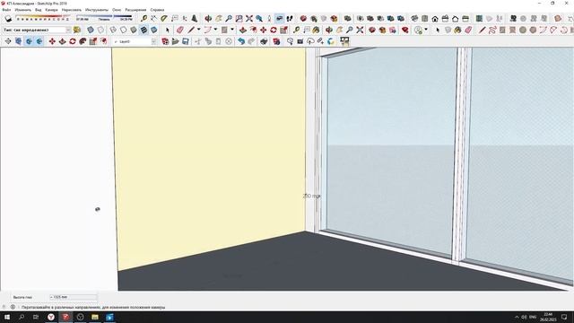Screen dimensions: 574x323
Task: Open the Справка menu
Action: [157, 10]
